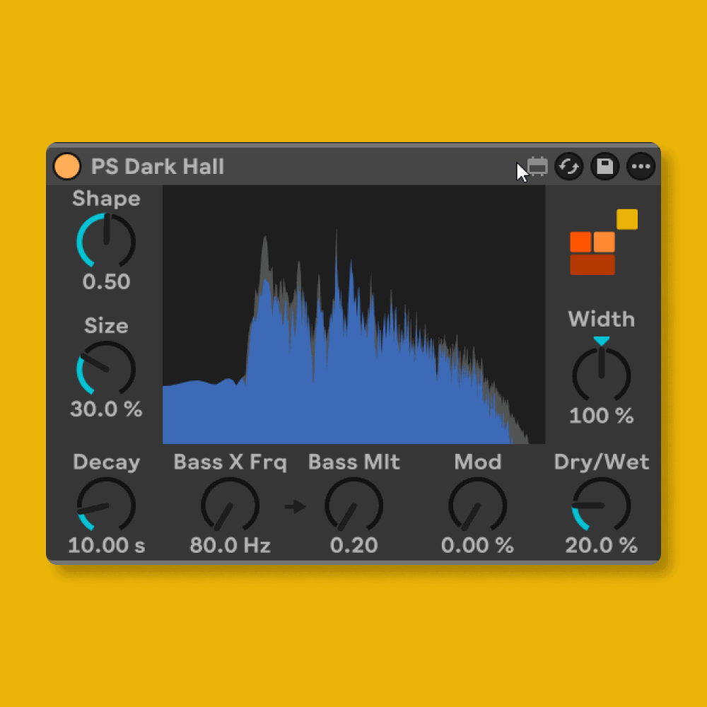
Task: Click the Mod knob
Action: 477,506
